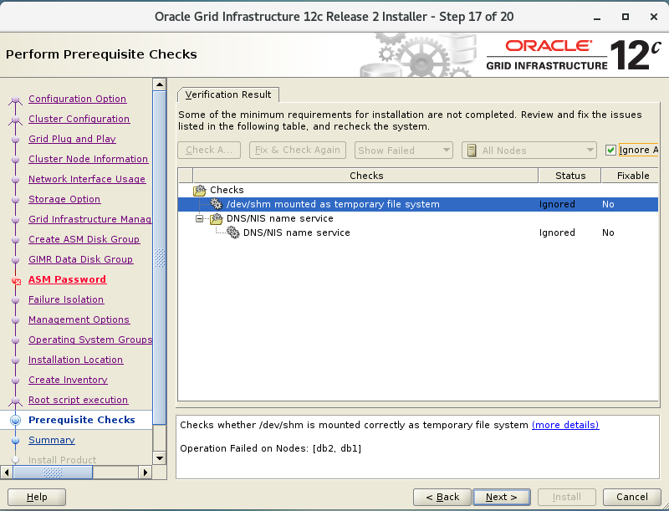Click sidebar horizontal scrollbar left arrow
This screenshot has width=669, height=511.
tap(7, 473)
